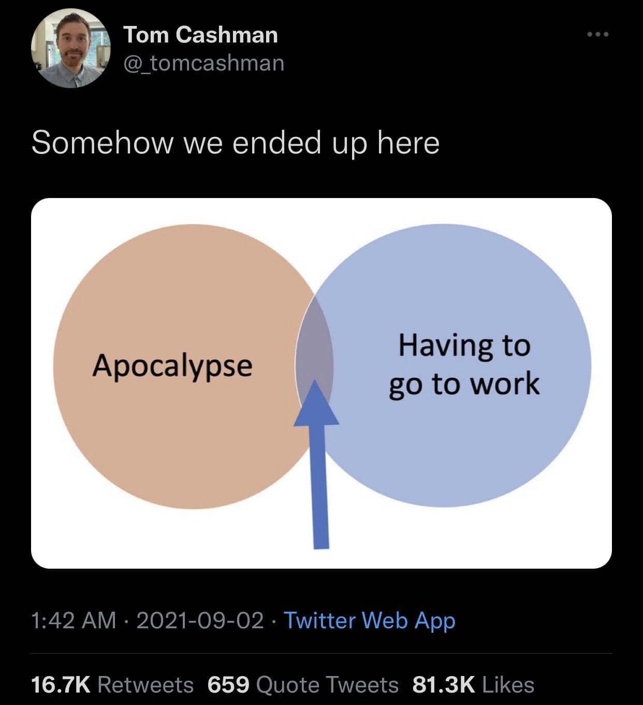Click the 1:42 AM timestamp
This screenshot has width=643, height=705.
point(74,620)
